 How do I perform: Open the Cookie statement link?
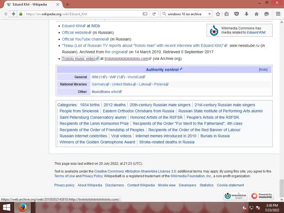click(x=230, y=185)
